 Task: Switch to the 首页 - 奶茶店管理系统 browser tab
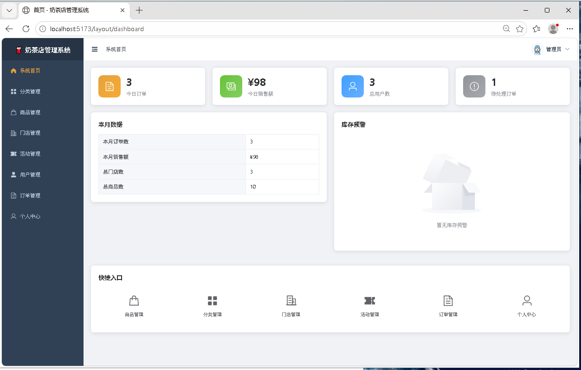[x=74, y=10]
